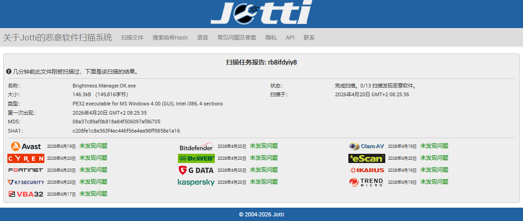Click Bitdefender's 未发现问题 result
Image resolution: width=523 pixels, height=221 pixels.
[264, 146]
